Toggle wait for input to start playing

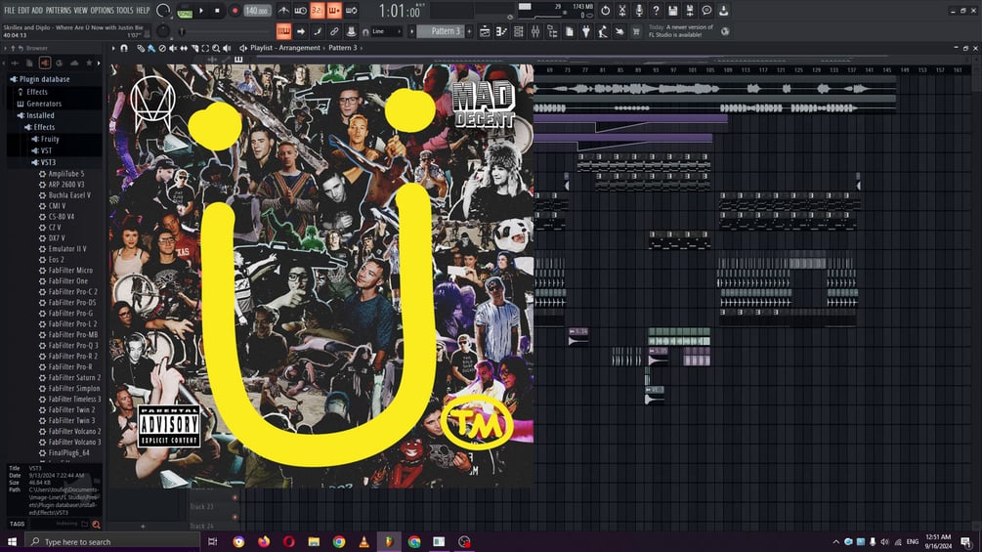pyautogui.click(x=301, y=11)
